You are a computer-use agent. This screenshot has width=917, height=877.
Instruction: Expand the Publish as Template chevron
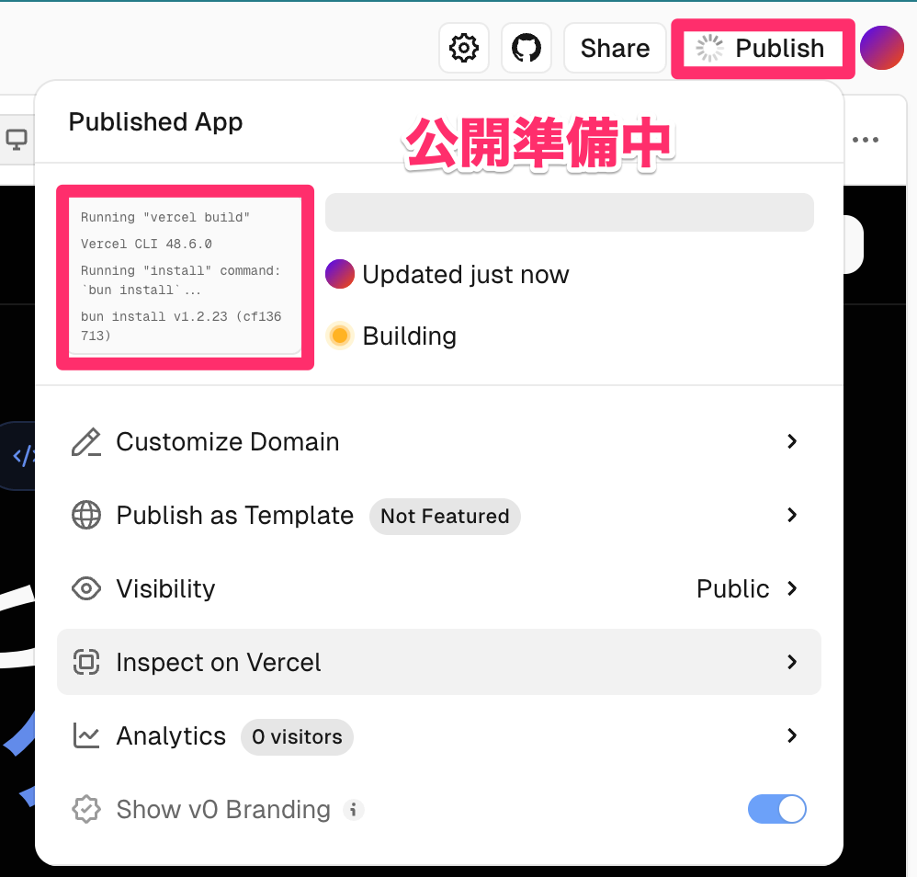[x=792, y=515]
